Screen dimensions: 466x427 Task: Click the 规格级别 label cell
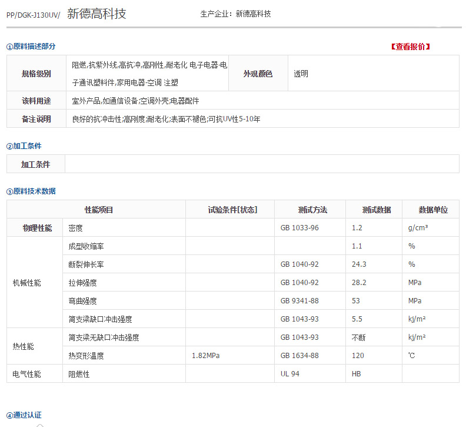point(36,73)
